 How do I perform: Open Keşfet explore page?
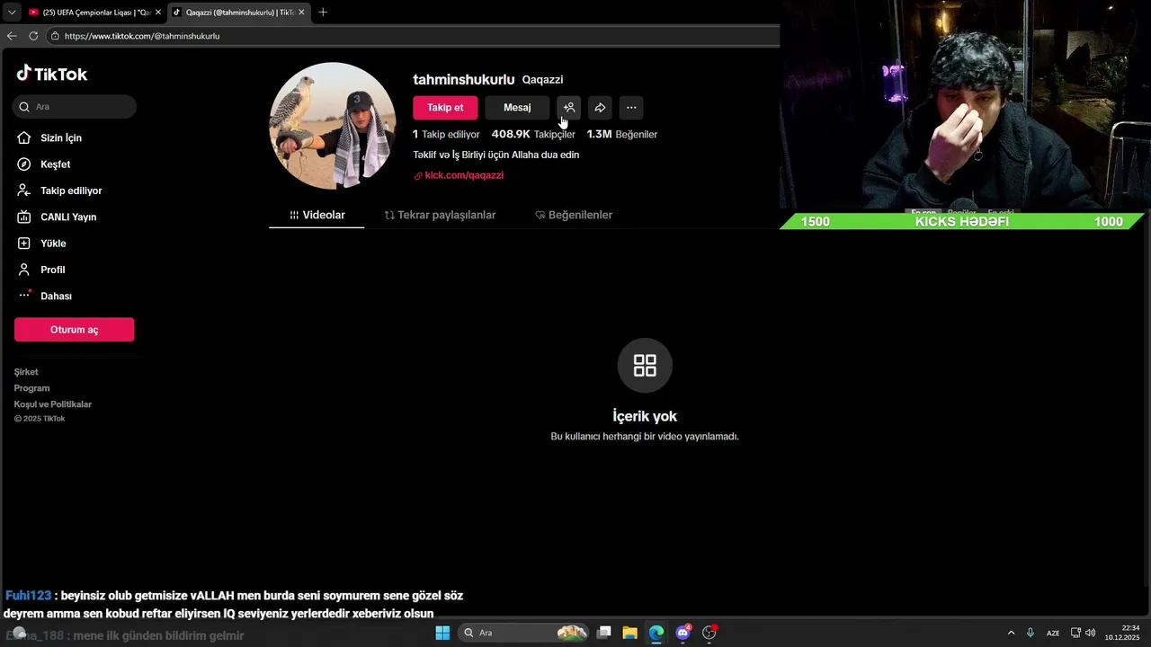pyautogui.click(x=55, y=164)
